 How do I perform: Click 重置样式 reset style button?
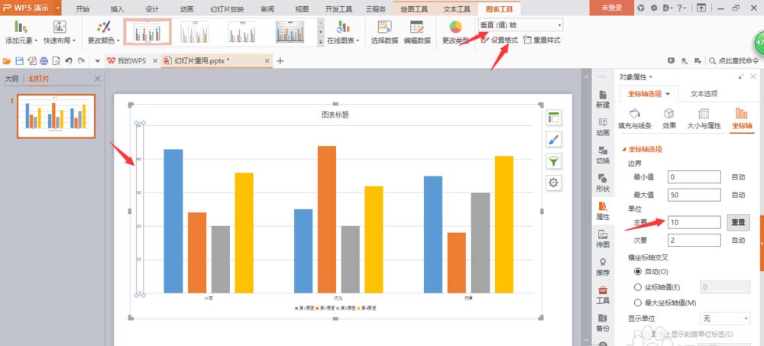pyautogui.click(x=542, y=40)
